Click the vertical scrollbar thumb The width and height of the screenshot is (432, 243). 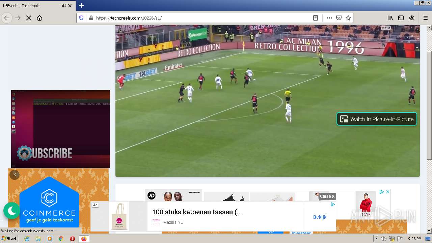click(429, 105)
